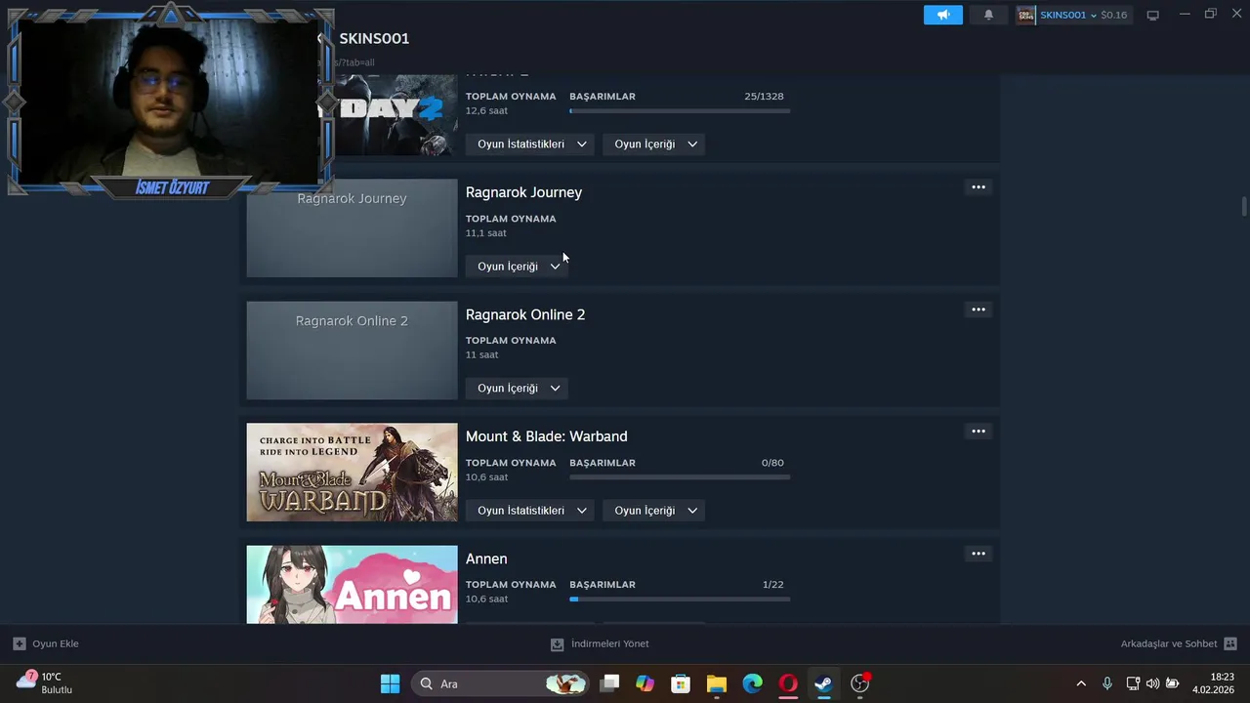Click the Ragnarok Online 2 placeholder thumbnail
The width and height of the screenshot is (1250, 703).
[352, 350]
